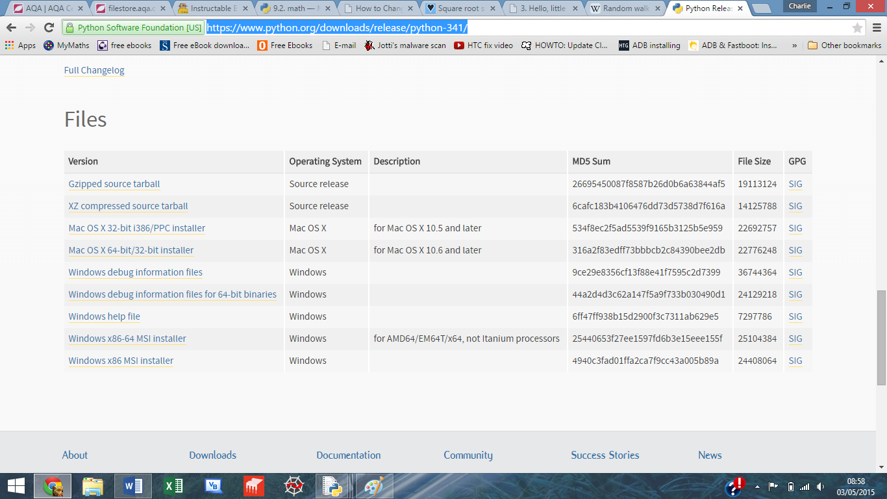Open the red chip app in taskbar
Screen dimensions: 887x499
click(x=254, y=485)
